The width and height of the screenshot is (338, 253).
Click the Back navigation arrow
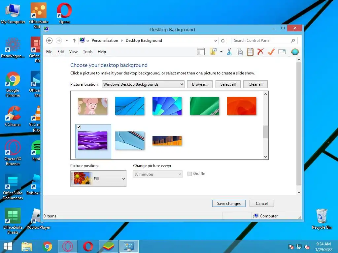tap(50, 41)
